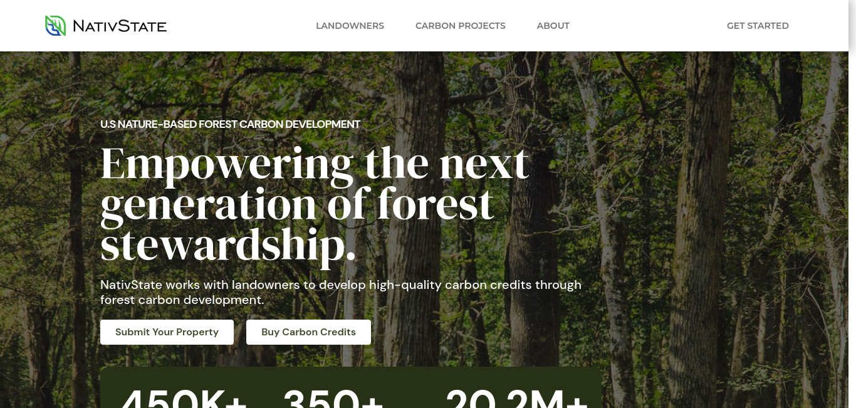Image resolution: width=856 pixels, height=408 pixels.
Task: Click the NativState works with landowners description
Action: (341, 292)
